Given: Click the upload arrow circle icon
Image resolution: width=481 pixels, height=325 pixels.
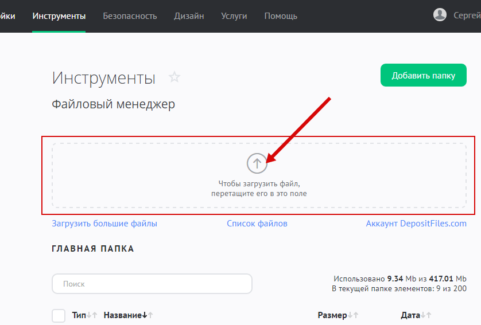Looking at the screenshot, I should 257,164.
